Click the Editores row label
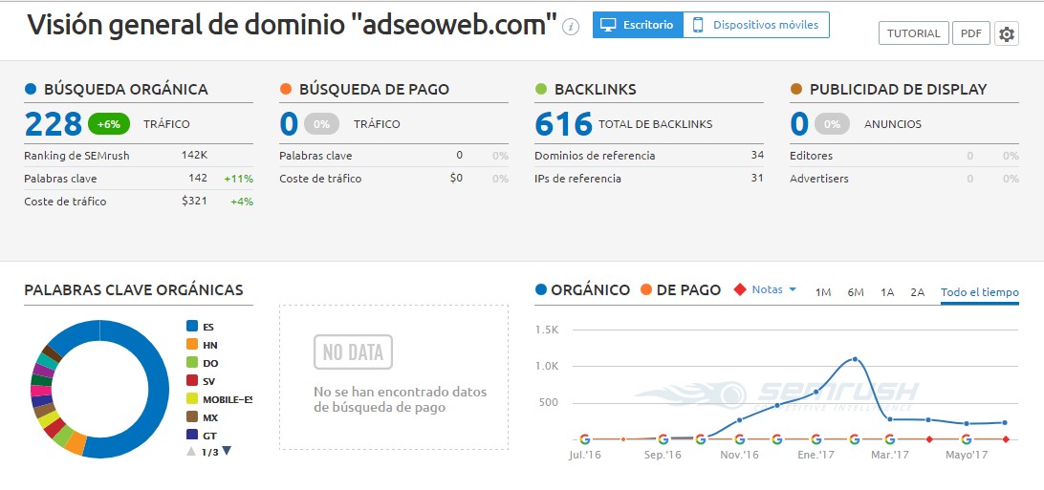 point(811,156)
